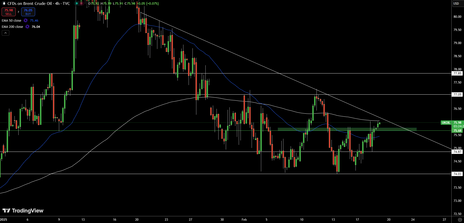
Task: Click the 17 date label on the time axis
Action: tap(357, 220)
